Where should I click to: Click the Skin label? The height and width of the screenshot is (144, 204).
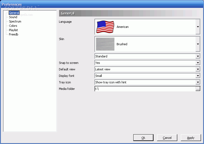[62, 39]
